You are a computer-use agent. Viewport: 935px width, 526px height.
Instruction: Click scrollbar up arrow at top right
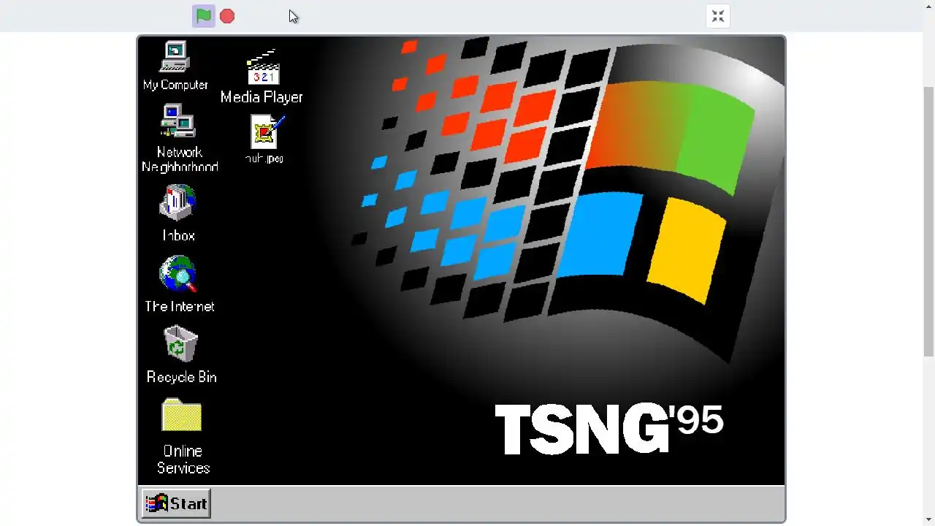(929, 6)
